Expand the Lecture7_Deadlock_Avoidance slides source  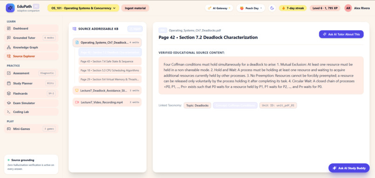pyautogui.click(x=107, y=90)
